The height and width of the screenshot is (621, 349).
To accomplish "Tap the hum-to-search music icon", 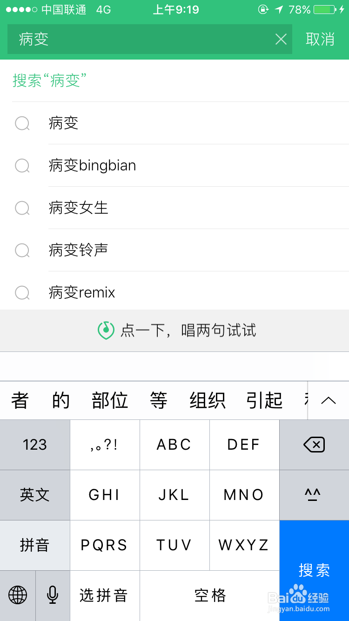I will pyautogui.click(x=106, y=330).
